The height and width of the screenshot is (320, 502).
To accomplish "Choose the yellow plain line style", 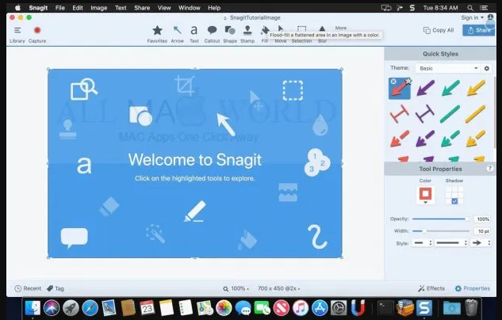I will [x=475, y=113].
